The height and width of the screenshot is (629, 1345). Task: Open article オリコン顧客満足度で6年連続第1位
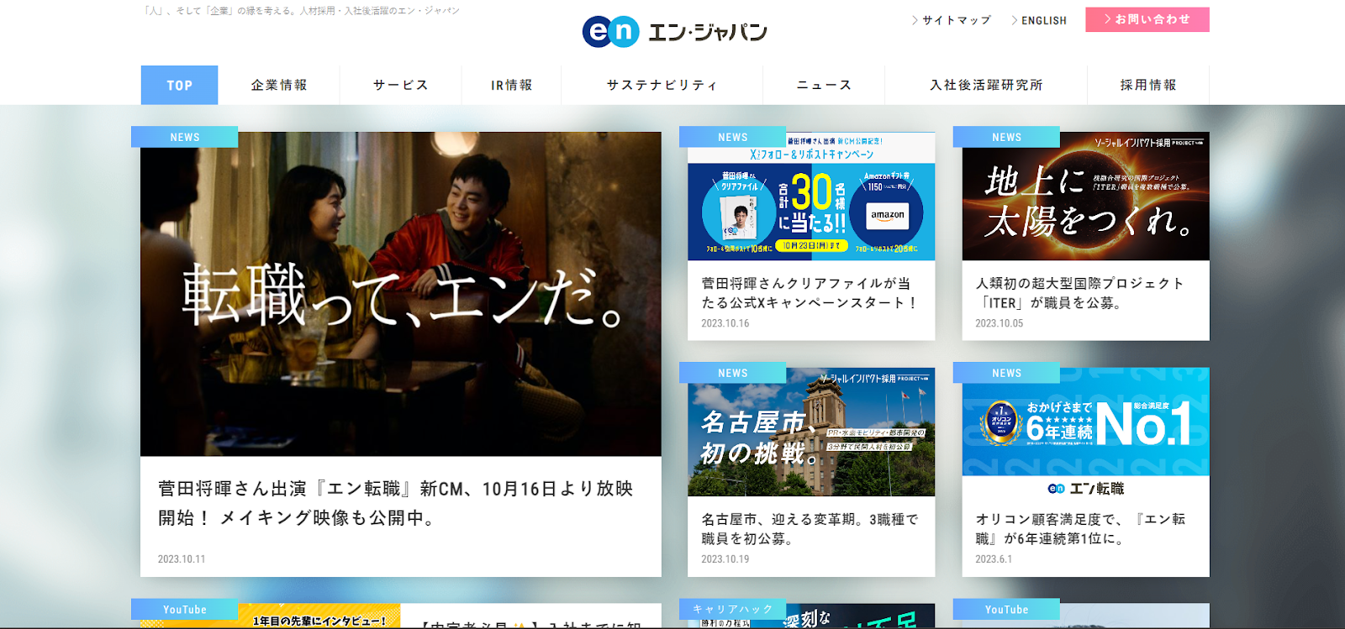(x=1080, y=529)
